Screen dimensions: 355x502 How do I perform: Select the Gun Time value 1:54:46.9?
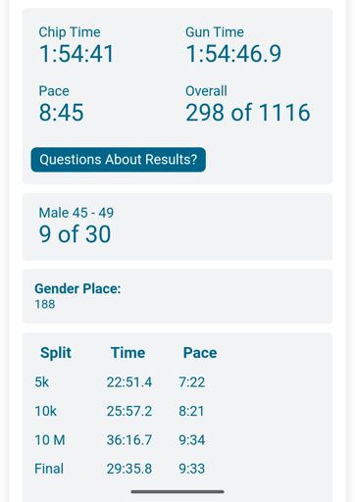click(x=233, y=54)
